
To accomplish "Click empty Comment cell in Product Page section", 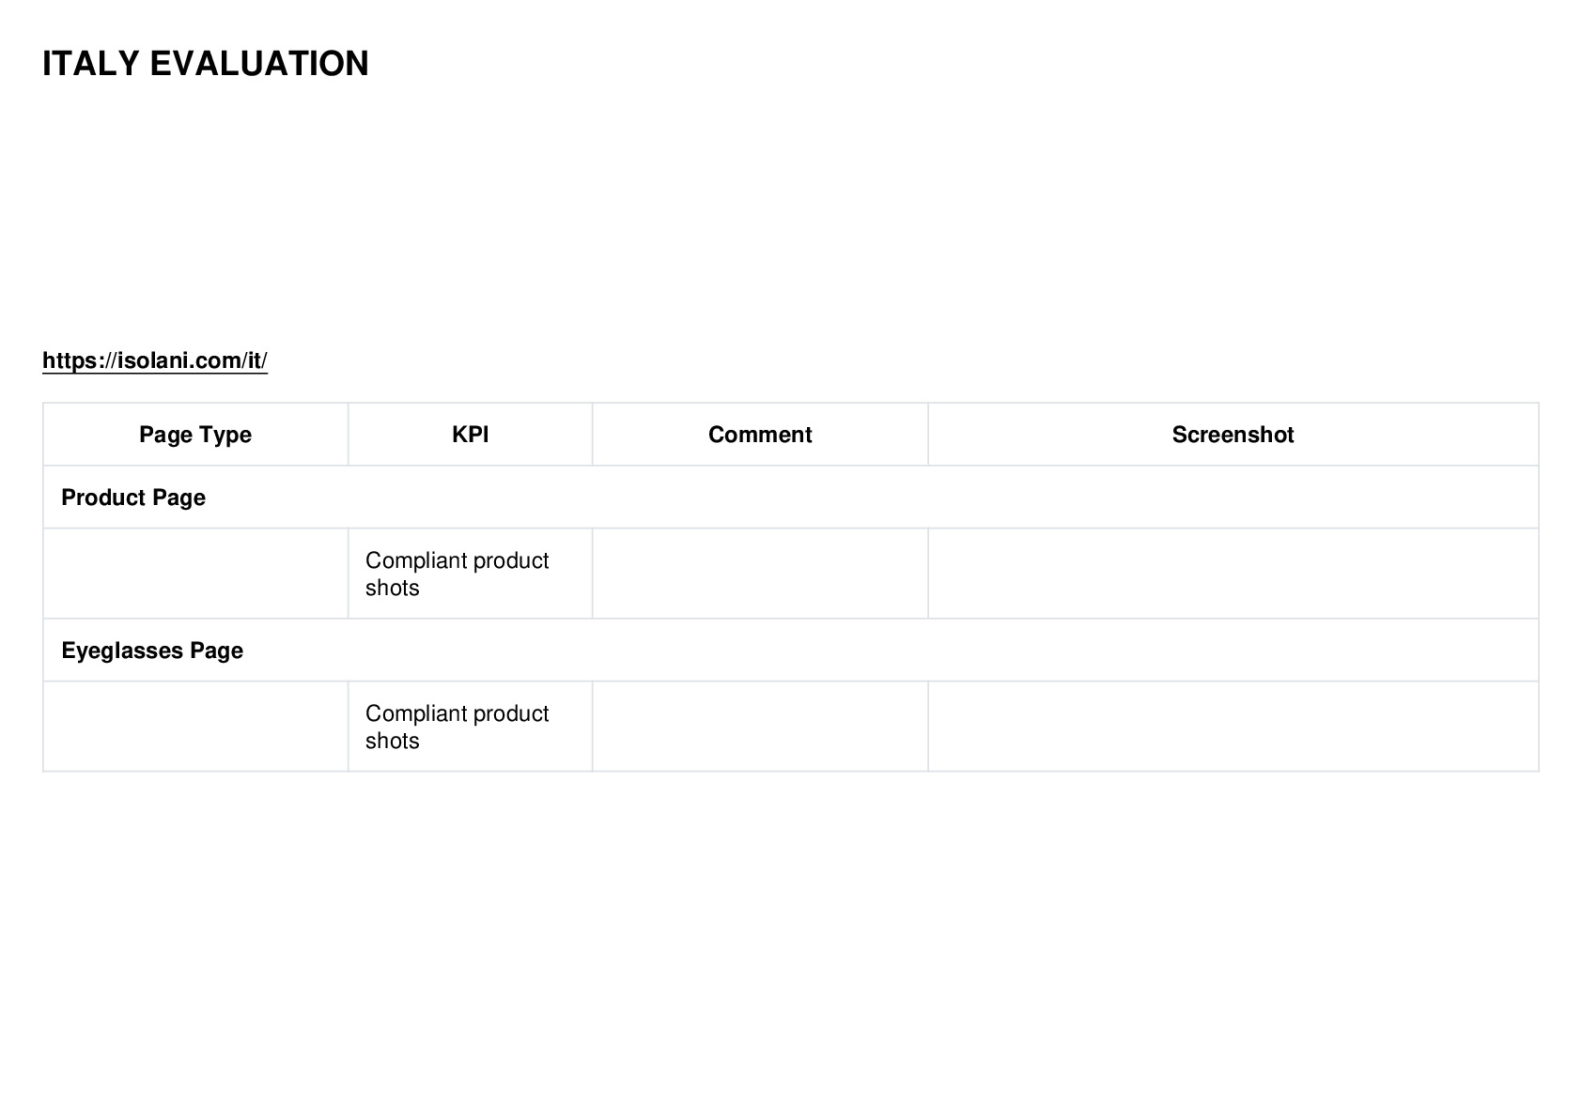I will (760, 574).
